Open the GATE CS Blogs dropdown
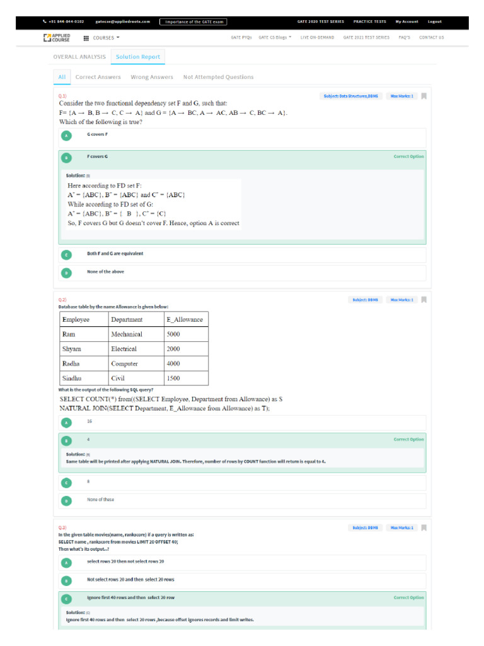This screenshot has width=484, height=646. 275,38
